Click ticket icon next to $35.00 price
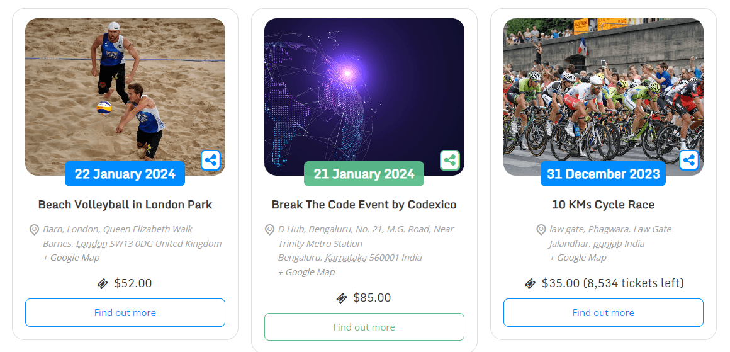Screen dimensions: 730x352 point(531,283)
